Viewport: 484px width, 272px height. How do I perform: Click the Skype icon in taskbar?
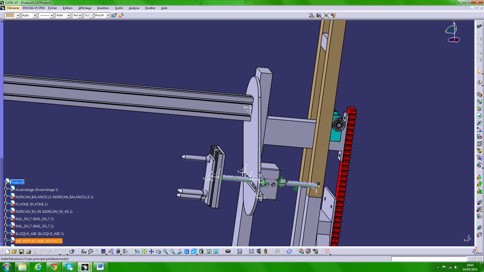69,267
